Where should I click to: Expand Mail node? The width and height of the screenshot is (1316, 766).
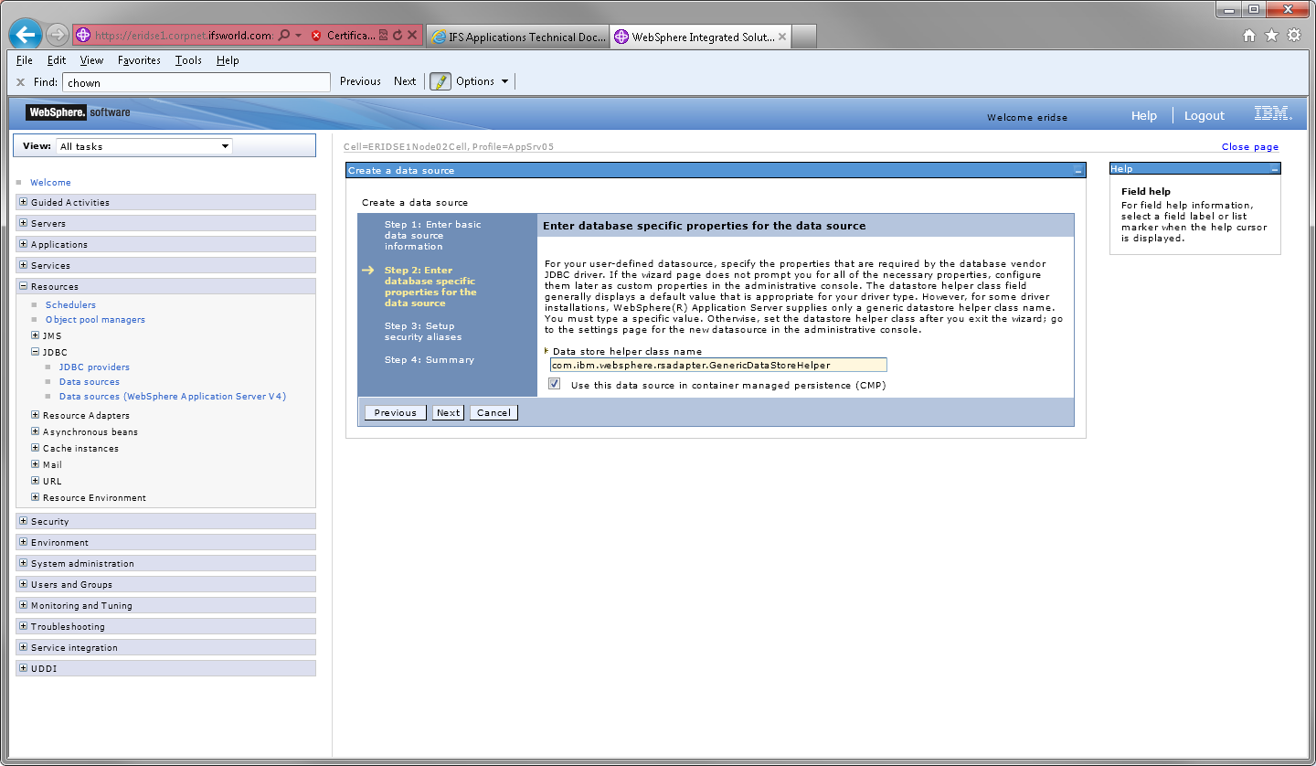tap(35, 464)
